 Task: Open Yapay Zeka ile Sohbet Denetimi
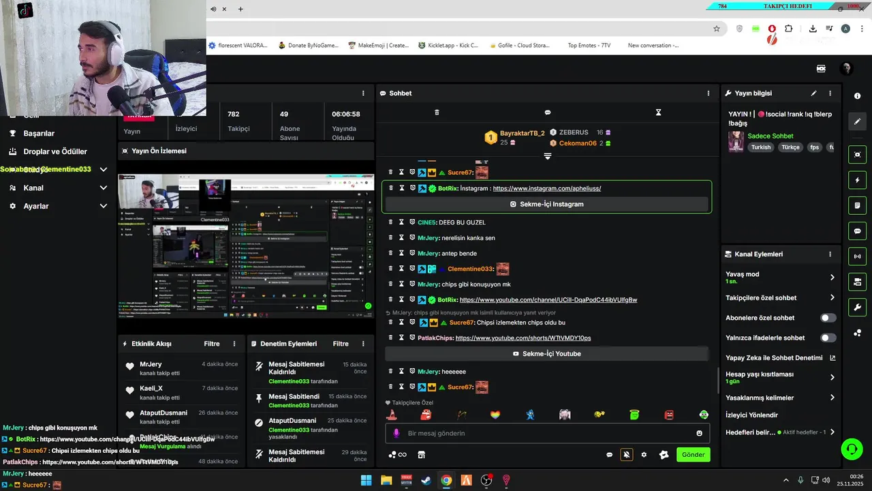(x=780, y=357)
